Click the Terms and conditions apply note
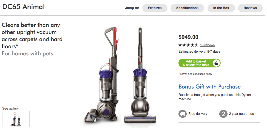The width and height of the screenshot is (267, 131). tap(195, 74)
